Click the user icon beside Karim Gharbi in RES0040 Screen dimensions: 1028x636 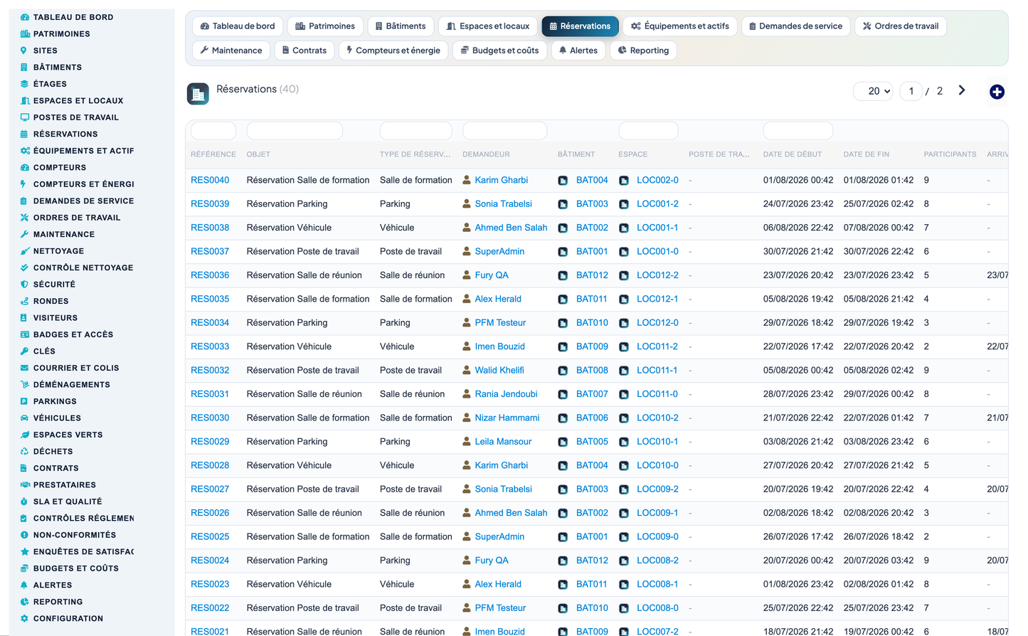pyautogui.click(x=467, y=180)
